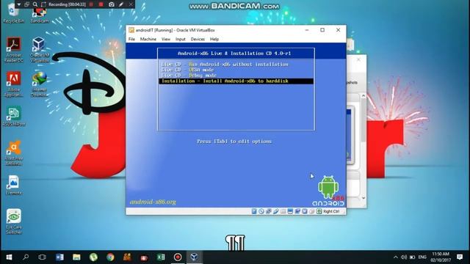The height and width of the screenshot is (264, 470).
Task: Open Bandicam desktop shortcut
Action: 39,15
